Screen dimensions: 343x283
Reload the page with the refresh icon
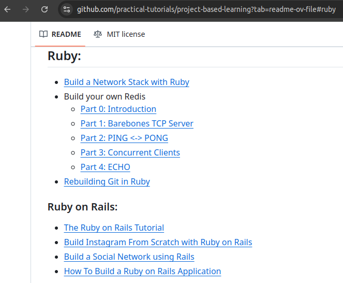pyautogui.click(x=44, y=9)
